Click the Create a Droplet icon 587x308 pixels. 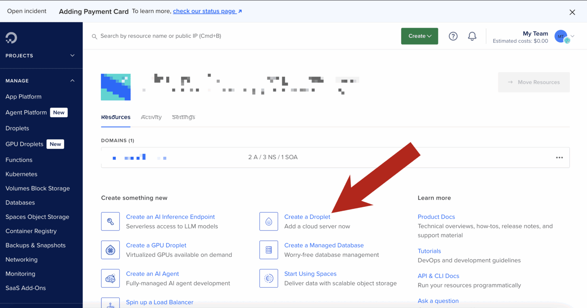[x=269, y=221]
